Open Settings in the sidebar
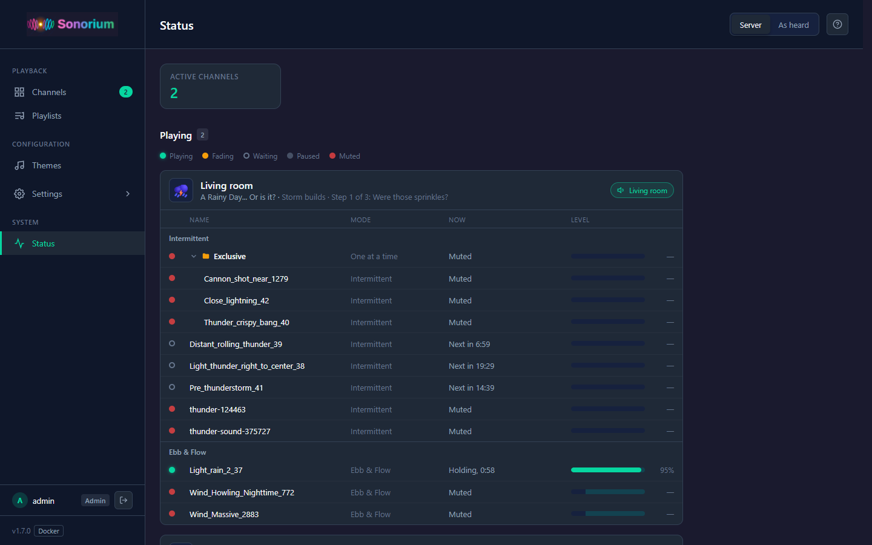The width and height of the screenshot is (872, 545). [x=73, y=194]
